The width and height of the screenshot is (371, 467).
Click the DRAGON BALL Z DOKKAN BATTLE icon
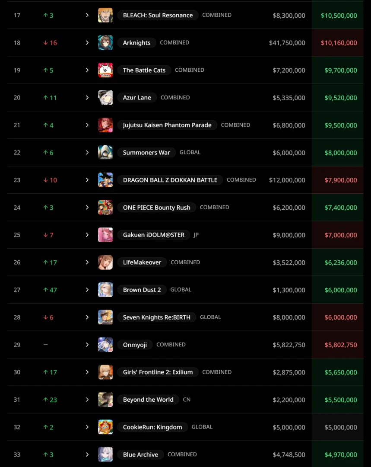pos(105,180)
